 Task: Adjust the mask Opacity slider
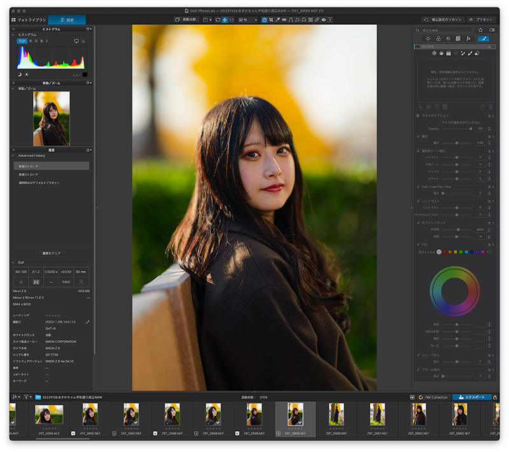point(456,128)
